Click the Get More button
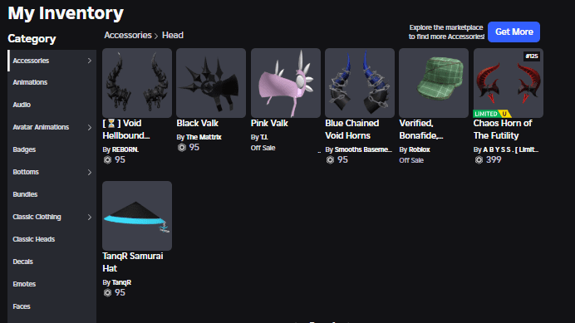575x323 pixels. (514, 32)
